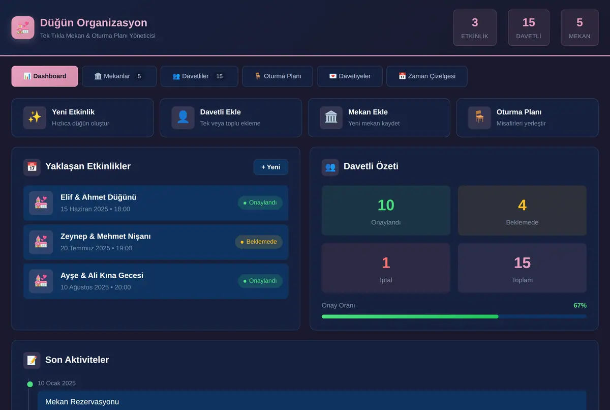Open the Oturma Planı quick action card

click(x=527, y=118)
